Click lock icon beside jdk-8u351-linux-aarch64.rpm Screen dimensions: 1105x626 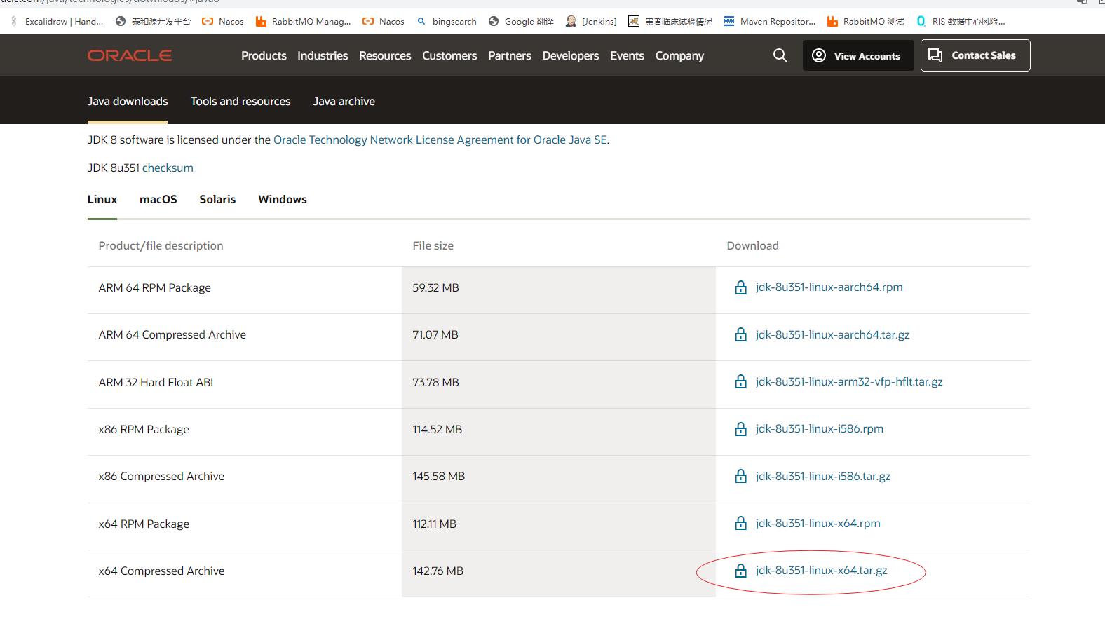tap(740, 287)
